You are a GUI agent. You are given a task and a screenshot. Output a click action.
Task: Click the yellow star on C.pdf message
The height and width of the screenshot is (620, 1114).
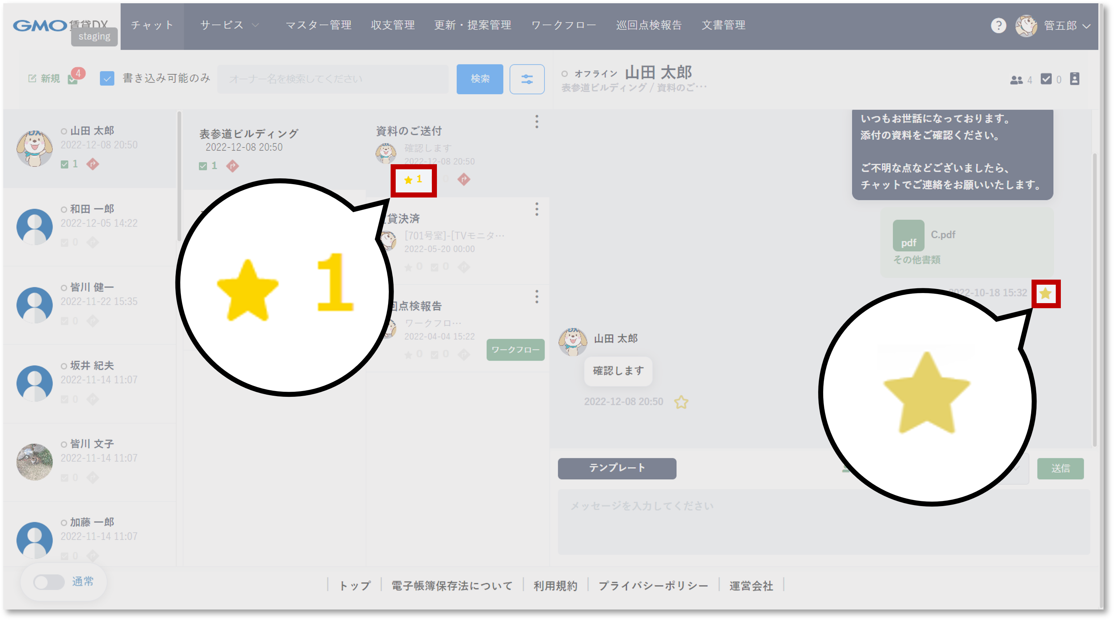coord(1045,294)
